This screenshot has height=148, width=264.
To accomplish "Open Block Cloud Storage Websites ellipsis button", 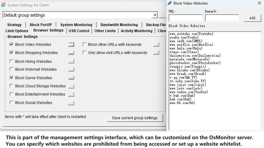I will click(71, 86).
